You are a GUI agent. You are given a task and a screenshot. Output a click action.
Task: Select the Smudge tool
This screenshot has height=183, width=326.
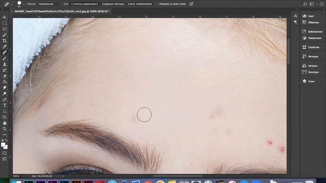point(5,88)
